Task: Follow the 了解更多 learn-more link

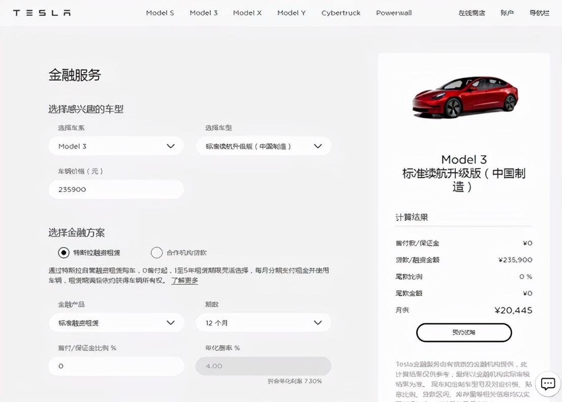Action: 184,280
